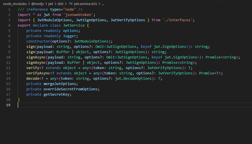Click JwtModuleOptions in the import line
The height and width of the screenshot is (144, 252).
[54, 20]
